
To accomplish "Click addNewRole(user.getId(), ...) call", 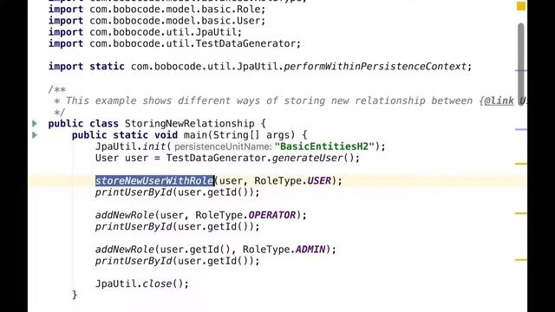I will 216,250.
